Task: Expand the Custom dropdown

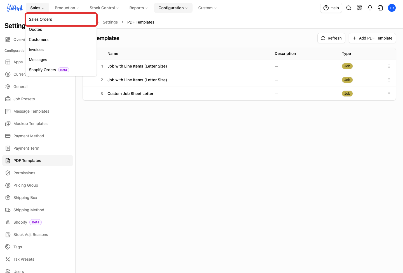Action: 207,8
